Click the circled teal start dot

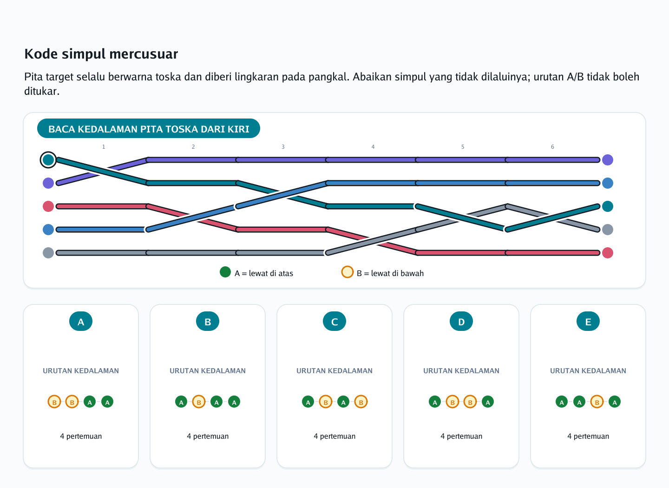(x=48, y=160)
